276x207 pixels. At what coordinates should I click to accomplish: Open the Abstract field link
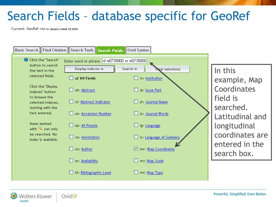coord(88,90)
